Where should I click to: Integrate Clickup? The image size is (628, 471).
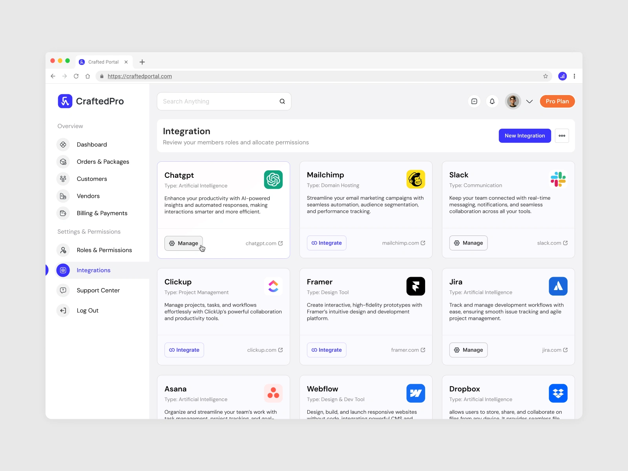[x=184, y=350]
